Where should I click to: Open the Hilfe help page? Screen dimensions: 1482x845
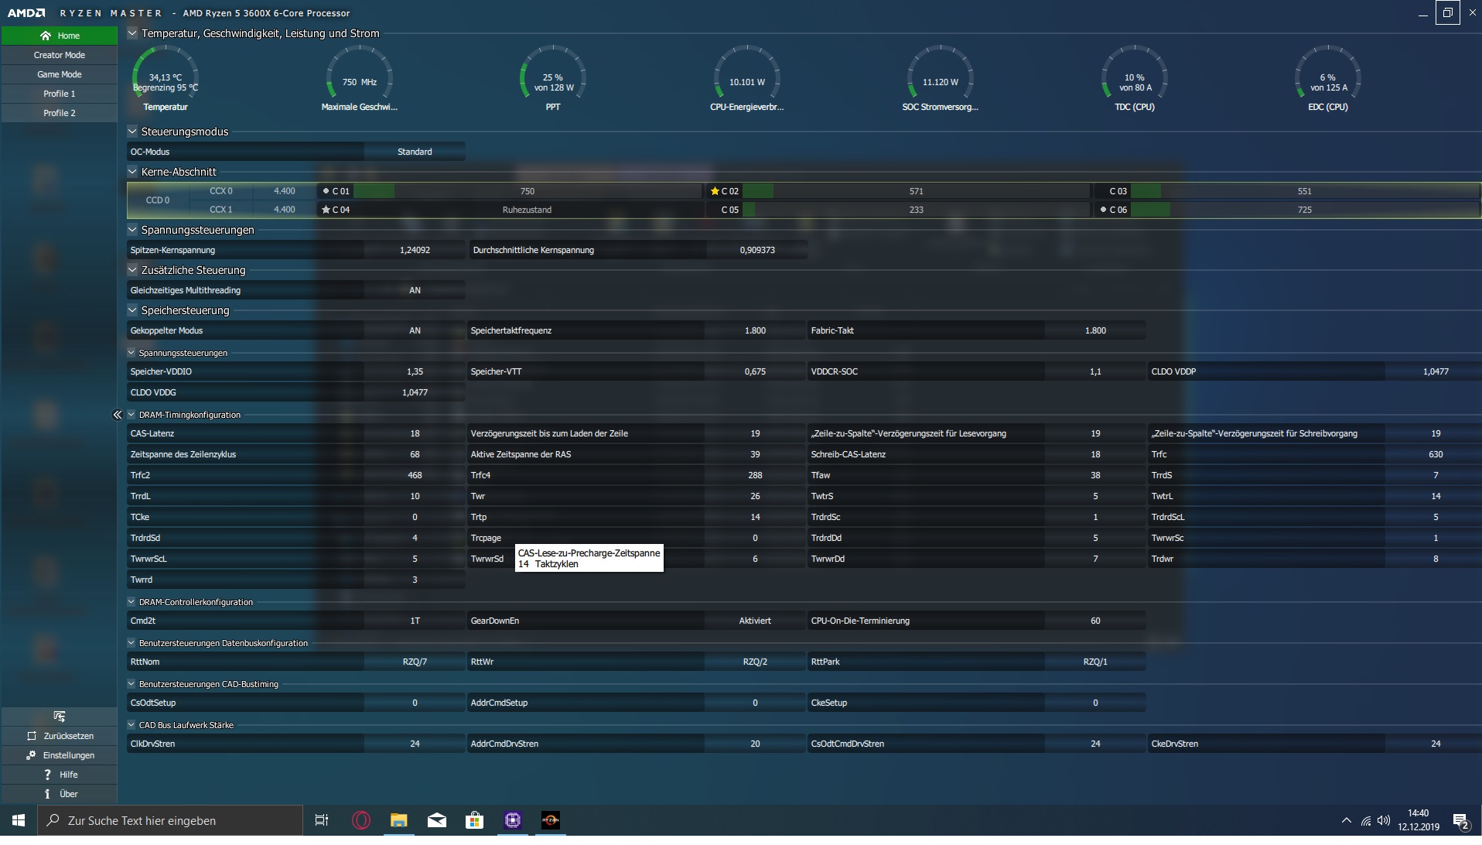pos(60,775)
